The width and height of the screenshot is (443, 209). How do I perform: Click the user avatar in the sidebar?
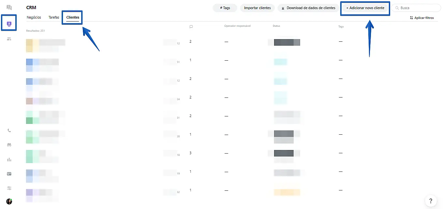9,202
